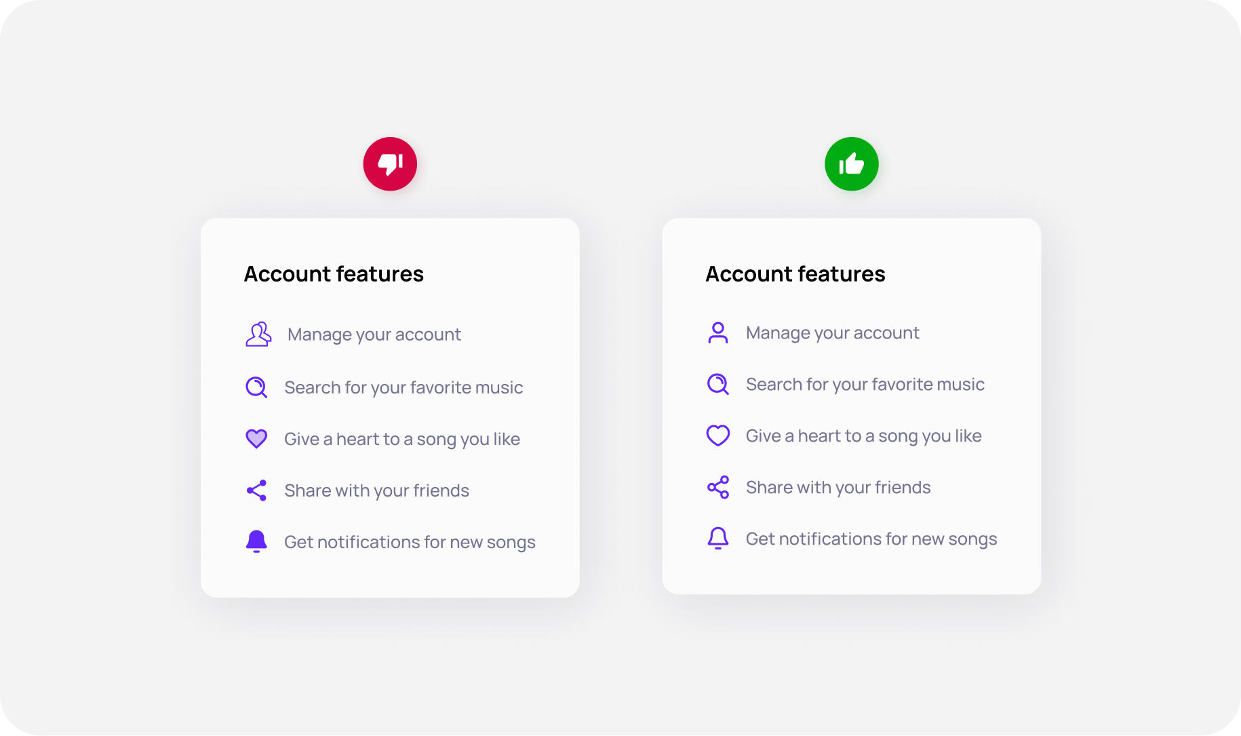The image size is (1241, 736).
Task: Open Manage your account on the right card
Action: 832,332
